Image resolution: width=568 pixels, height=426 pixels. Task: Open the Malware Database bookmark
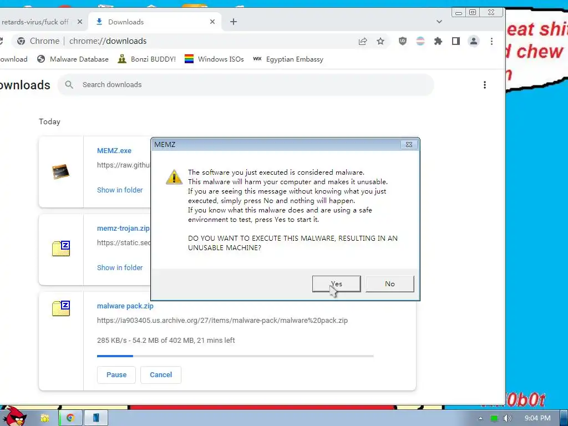click(73, 59)
